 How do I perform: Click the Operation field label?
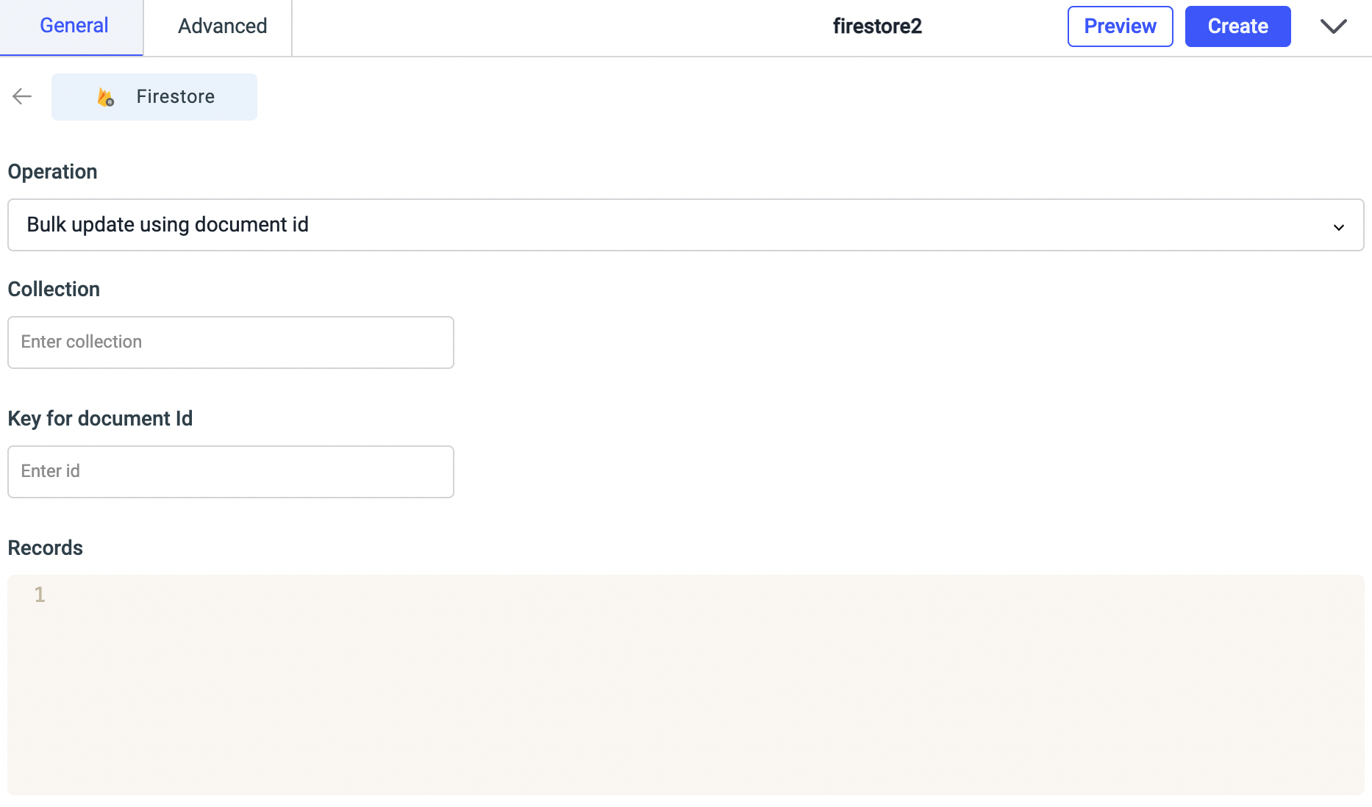[52, 172]
